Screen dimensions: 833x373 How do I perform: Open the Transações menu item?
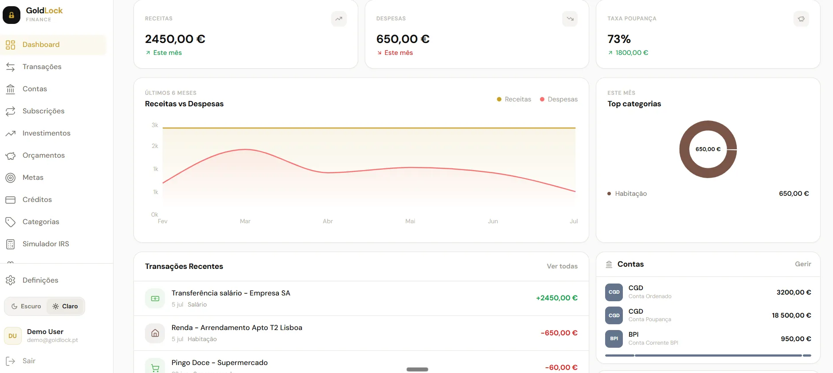click(53, 67)
